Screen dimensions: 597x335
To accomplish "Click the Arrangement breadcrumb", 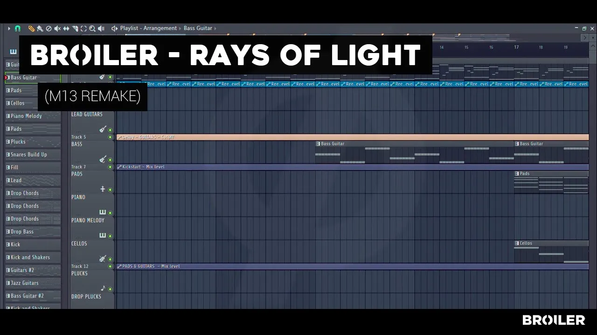I will [x=160, y=28].
